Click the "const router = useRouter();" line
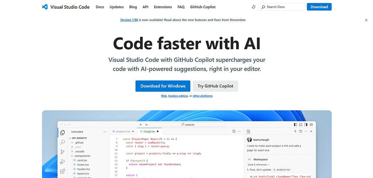 click(x=145, y=143)
